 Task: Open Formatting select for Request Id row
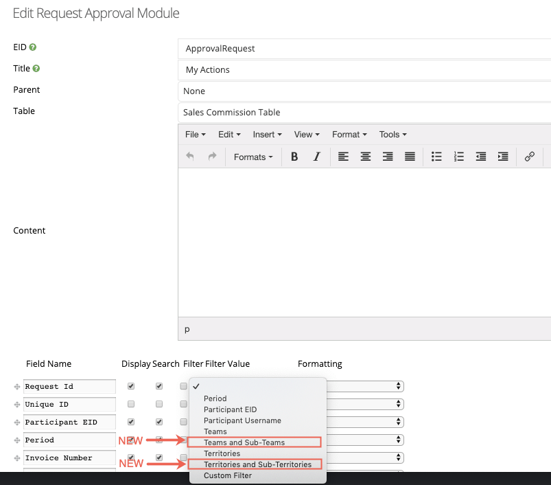[x=366, y=386]
